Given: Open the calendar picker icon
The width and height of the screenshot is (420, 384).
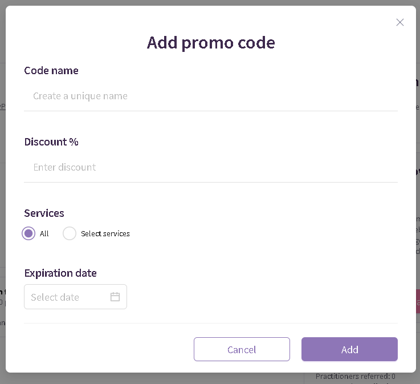Looking at the screenshot, I should tap(115, 297).
